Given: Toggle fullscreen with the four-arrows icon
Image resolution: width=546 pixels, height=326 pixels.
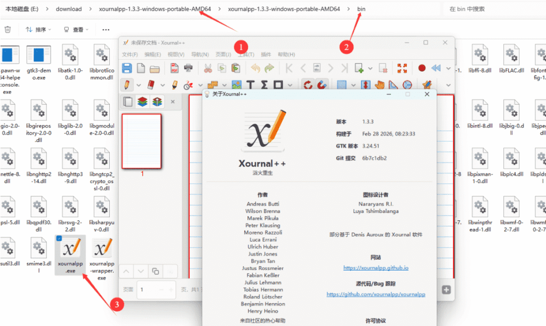Looking at the screenshot, I should (402, 68).
